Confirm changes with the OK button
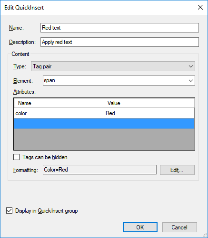The width and height of the screenshot is (208, 238). click(140, 227)
